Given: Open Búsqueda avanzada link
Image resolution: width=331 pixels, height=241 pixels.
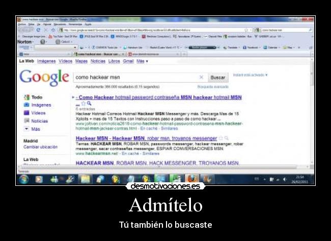Looking at the screenshot, I should [213, 87].
